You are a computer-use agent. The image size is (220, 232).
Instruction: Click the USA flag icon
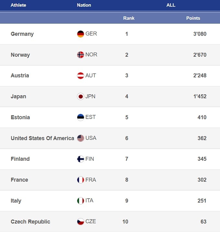81,138
